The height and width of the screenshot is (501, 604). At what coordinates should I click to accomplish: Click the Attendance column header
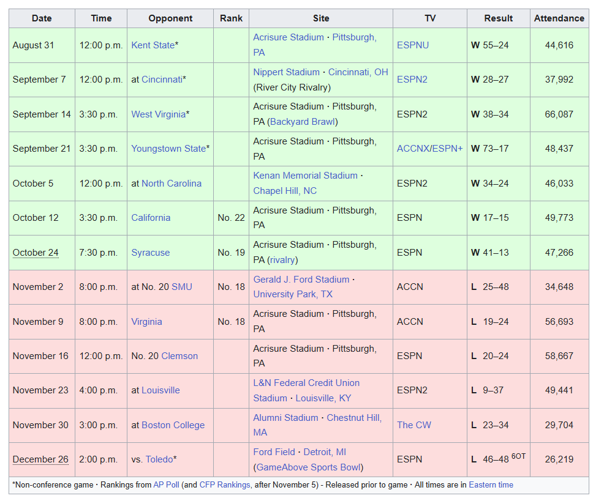point(559,18)
